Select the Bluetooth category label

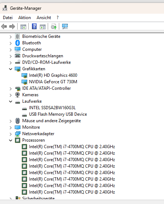coord(32,43)
